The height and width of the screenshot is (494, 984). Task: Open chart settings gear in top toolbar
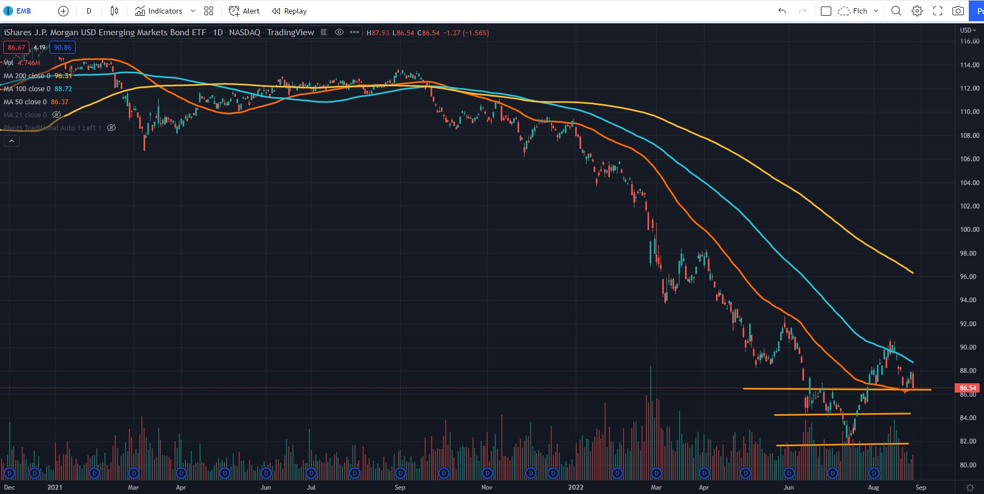pyautogui.click(x=917, y=11)
